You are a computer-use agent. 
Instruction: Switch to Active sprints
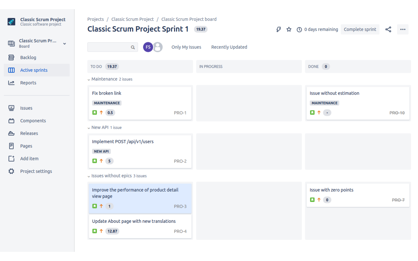pyautogui.click(x=34, y=70)
